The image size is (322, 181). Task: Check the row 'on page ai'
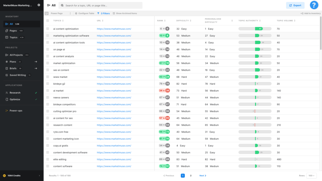[48, 49]
